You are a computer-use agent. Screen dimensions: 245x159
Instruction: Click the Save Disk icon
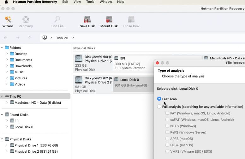[87, 19]
